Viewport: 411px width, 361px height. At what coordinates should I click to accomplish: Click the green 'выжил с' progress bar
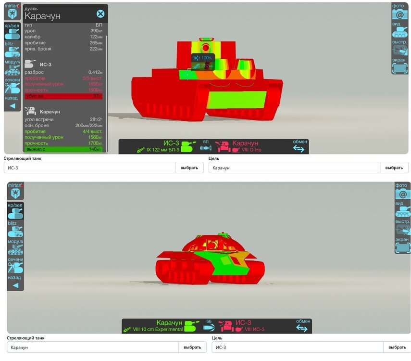tap(63, 149)
